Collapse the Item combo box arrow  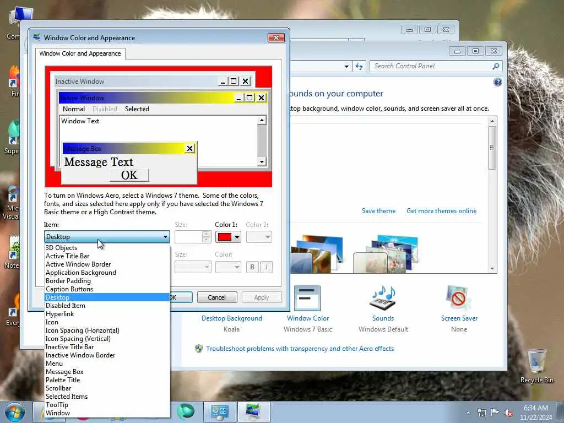coord(165,237)
